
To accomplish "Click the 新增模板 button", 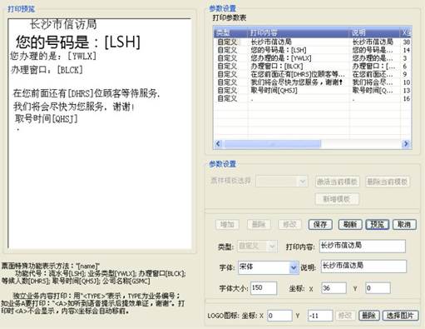I will tap(337, 199).
